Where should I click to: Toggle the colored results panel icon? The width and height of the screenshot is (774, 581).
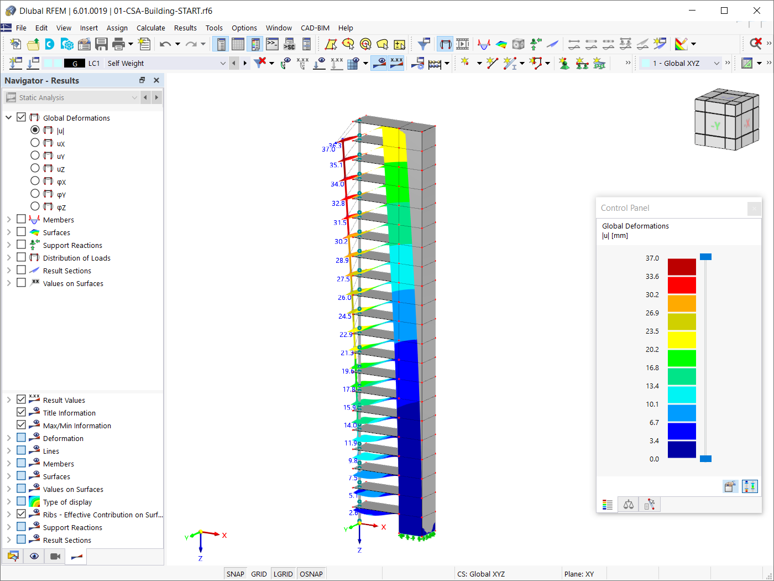click(x=255, y=44)
